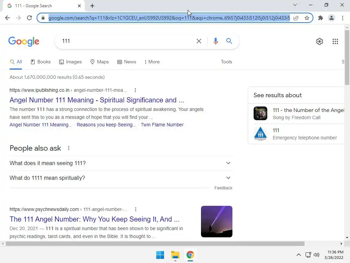Close the 111 - Google Search tab

click(x=79, y=6)
